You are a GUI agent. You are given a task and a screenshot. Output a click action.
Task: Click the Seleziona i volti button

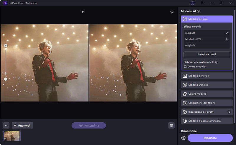206,54
